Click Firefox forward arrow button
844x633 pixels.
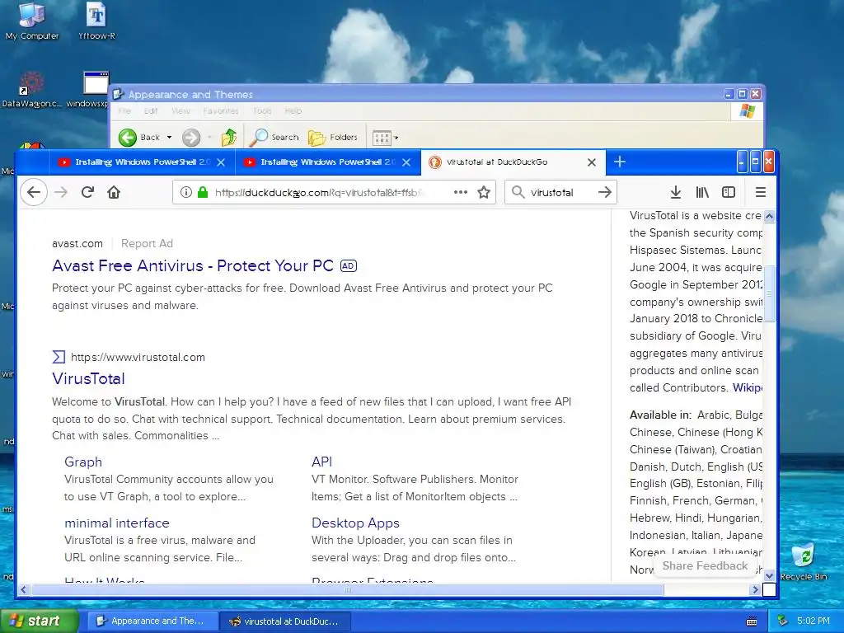61,192
